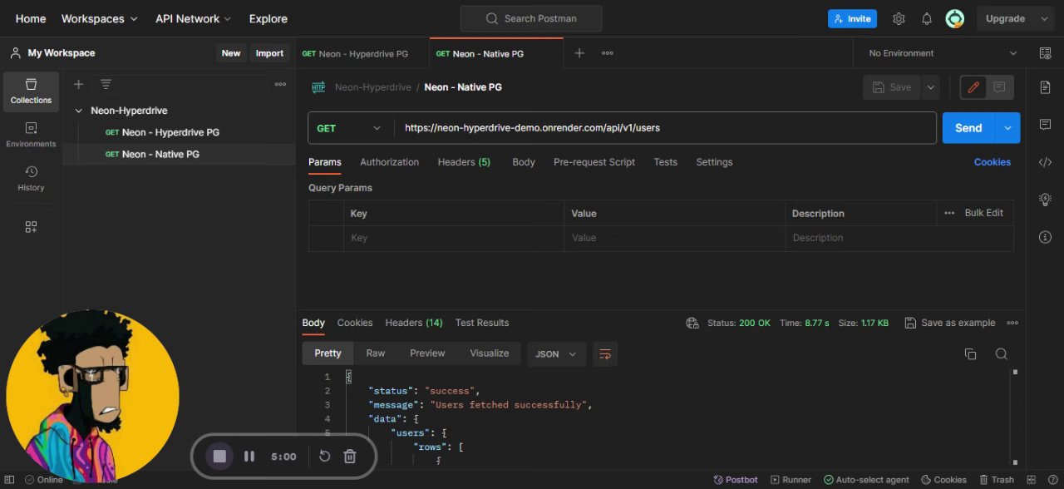Open the notifications bell icon

click(926, 19)
